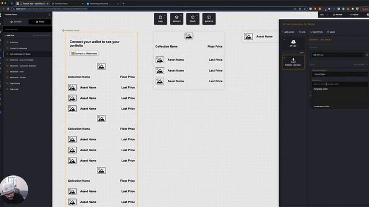369x207 pixels.
Task: Switch to the Portfolio Home browser tab
Action: pyautogui.click(x=67, y=3)
